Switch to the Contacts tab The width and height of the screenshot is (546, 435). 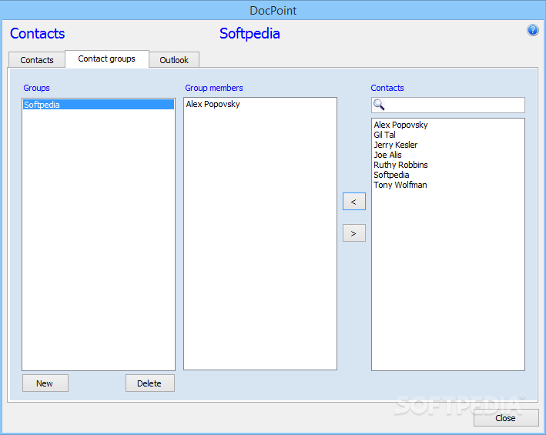pyautogui.click(x=37, y=60)
